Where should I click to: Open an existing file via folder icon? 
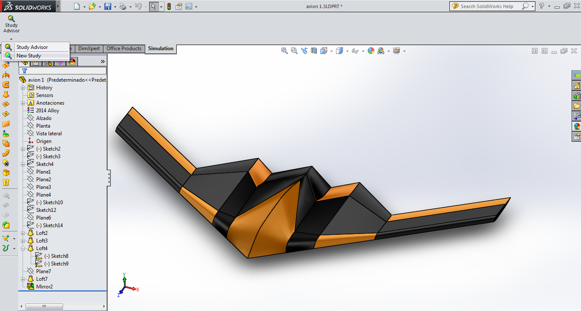pyautogui.click(x=92, y=6)
